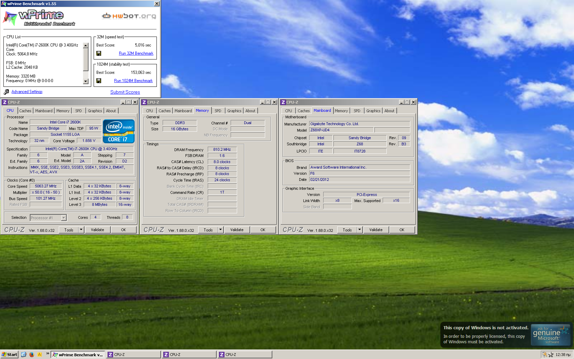Screen dimensions: 574x359
Task: Click the taskbar clock showing 12:38
Action: [563, 355]
